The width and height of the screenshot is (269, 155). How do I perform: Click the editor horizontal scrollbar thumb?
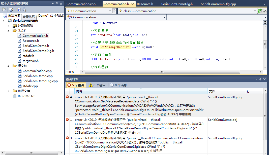click(162, 72)
